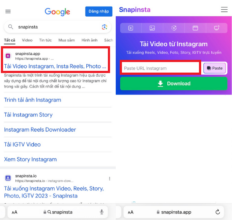Viewport: 232px width, 220px height.
Task: Click the Đăng nhập button
Action: (99, 11)
